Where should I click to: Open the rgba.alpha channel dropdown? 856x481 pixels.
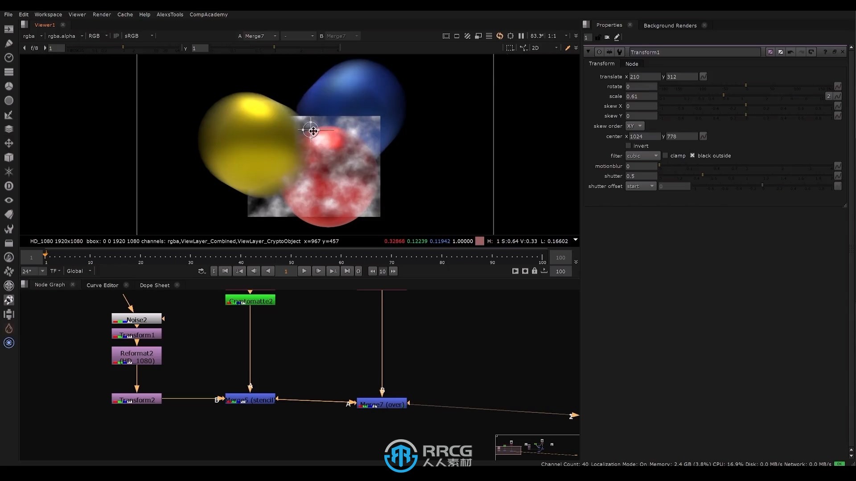click(66, 36)
